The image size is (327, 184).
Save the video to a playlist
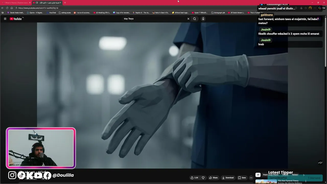242,178
